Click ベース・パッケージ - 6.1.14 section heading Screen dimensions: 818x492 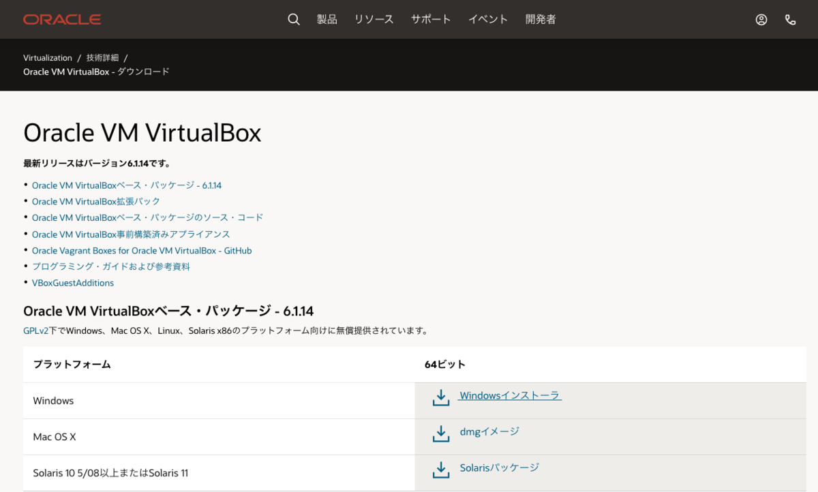pos(168,311)
